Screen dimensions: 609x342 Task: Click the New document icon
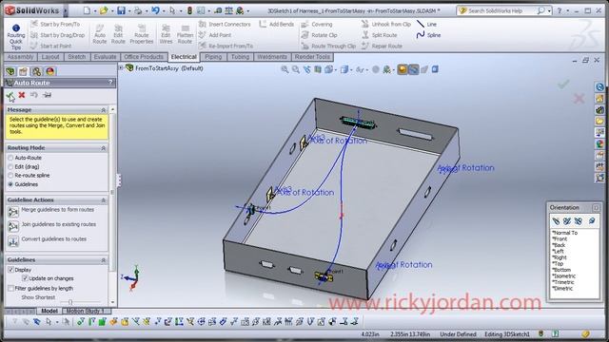pyautogui.click(x=87, y=10)
